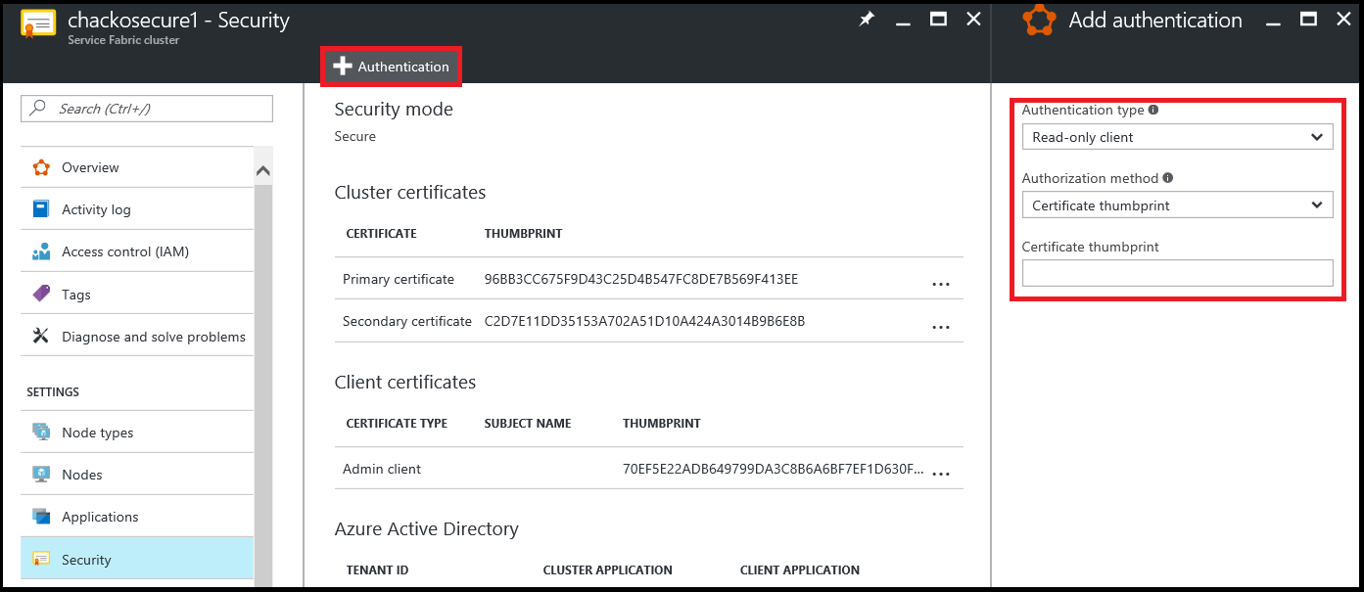Image resolution: width=1364 pixels, height=592 pixels.
Task: Click the Tags icon in sidebar
Action: [41, 294]
